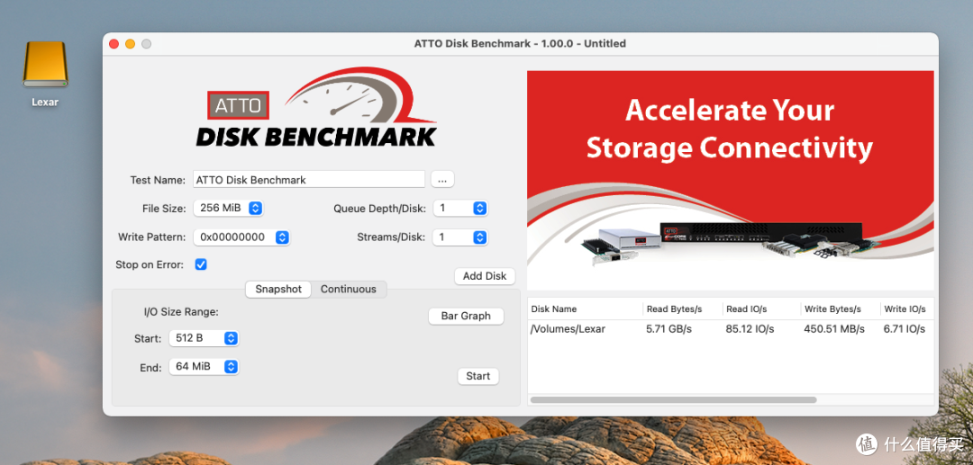Switch to the Snapshot tab
This screenshot has width=973, height=465.
[x=278, y=289]
